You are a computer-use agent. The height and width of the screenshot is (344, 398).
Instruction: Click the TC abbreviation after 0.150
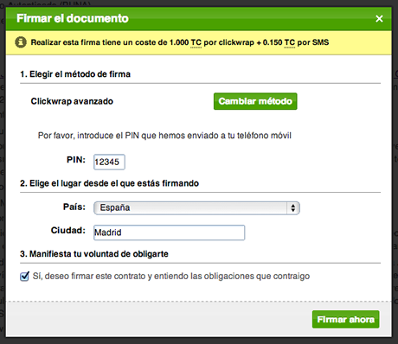coord(289,42)
